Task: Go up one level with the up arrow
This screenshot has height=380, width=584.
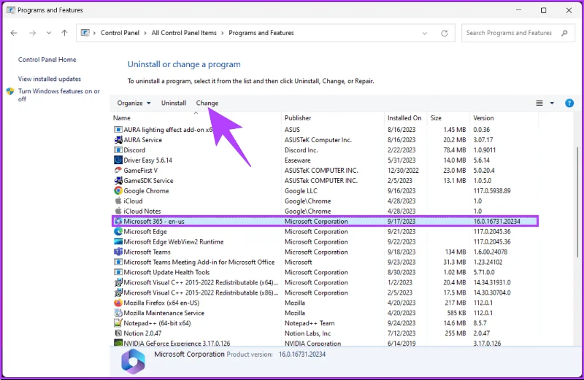Action: 64,33
